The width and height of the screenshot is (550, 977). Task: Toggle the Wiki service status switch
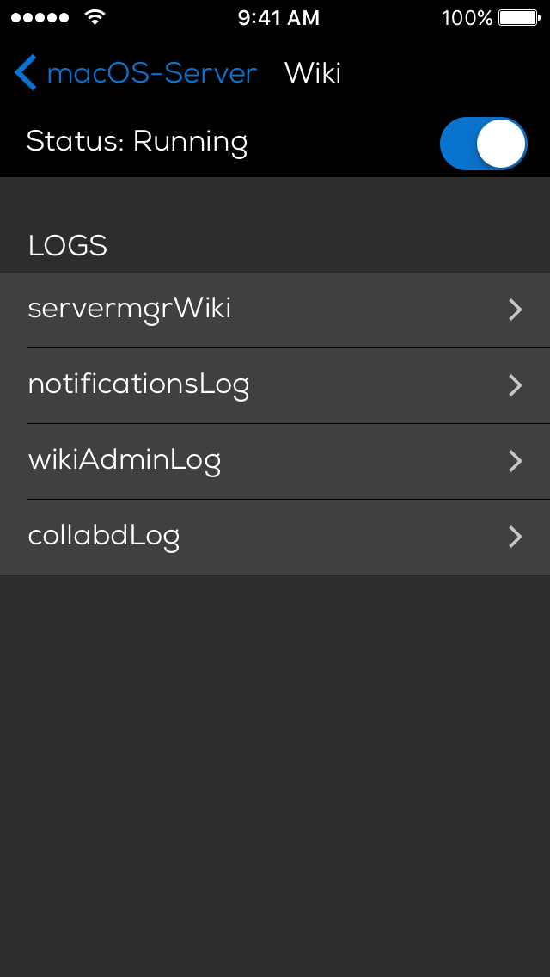point(483,143)
